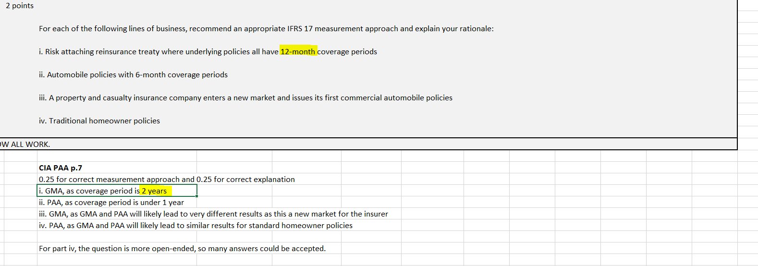Click the sentence "For each of the following lines of business"
Screen dimensions: 758x266
(266, 29)
